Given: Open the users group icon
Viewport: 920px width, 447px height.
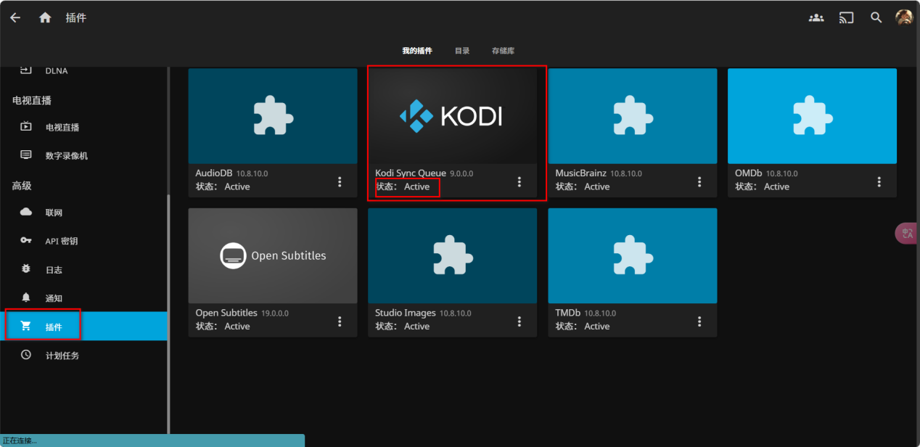Looking at the screenshot, I should coord(816,18).
